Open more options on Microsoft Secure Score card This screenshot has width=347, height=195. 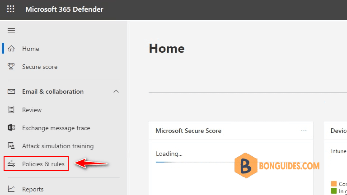coord(304,131)
